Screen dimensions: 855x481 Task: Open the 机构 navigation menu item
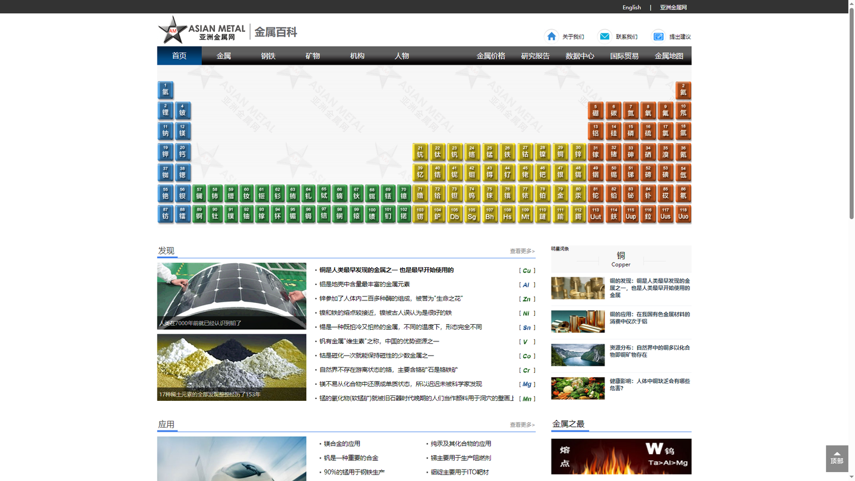357,56
